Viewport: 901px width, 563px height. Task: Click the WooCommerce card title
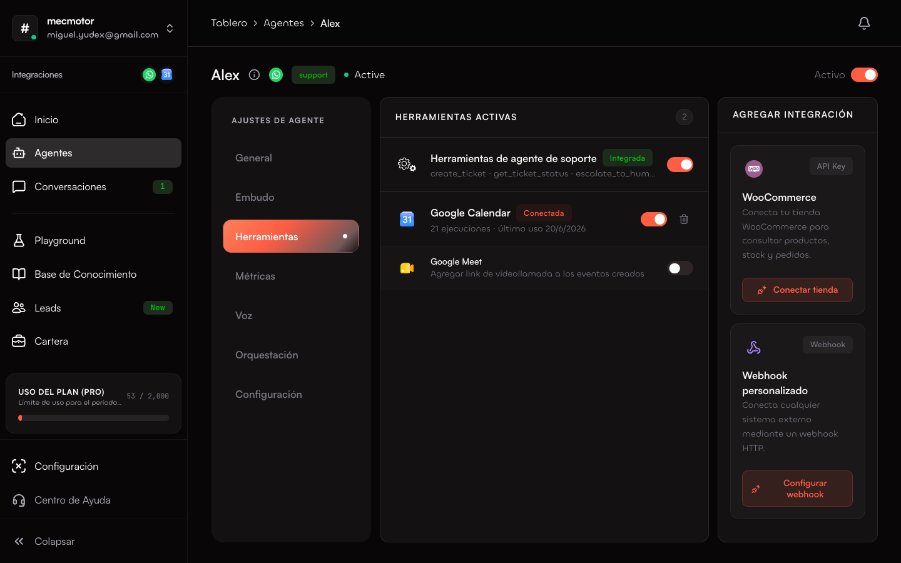click(x=779, y=197)
